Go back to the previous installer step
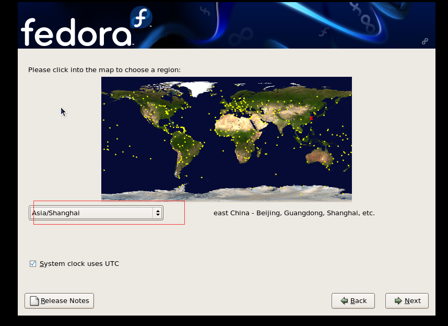Screen dimensions: 448x326 tap(353, 301)
